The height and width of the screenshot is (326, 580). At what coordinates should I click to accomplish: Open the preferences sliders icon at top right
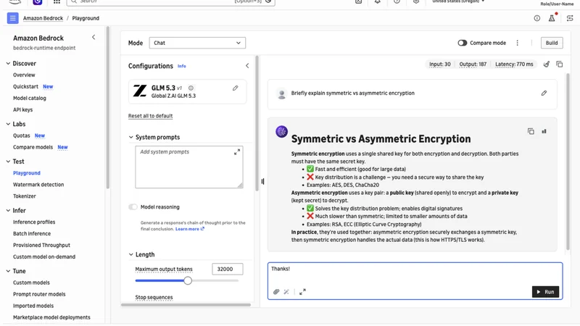[x=570, y=18]
